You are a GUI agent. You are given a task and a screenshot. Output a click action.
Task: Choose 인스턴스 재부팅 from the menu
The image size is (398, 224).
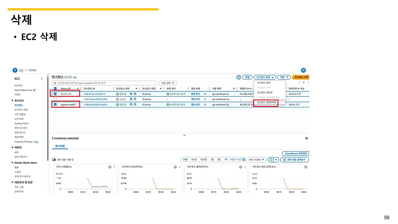pyautogui.click(x=265, y=92)
